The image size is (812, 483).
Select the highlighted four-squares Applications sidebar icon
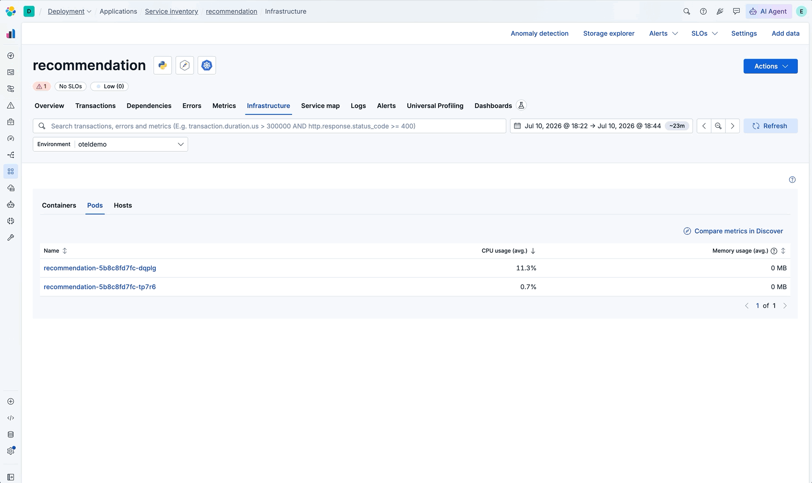pos(11,171)
